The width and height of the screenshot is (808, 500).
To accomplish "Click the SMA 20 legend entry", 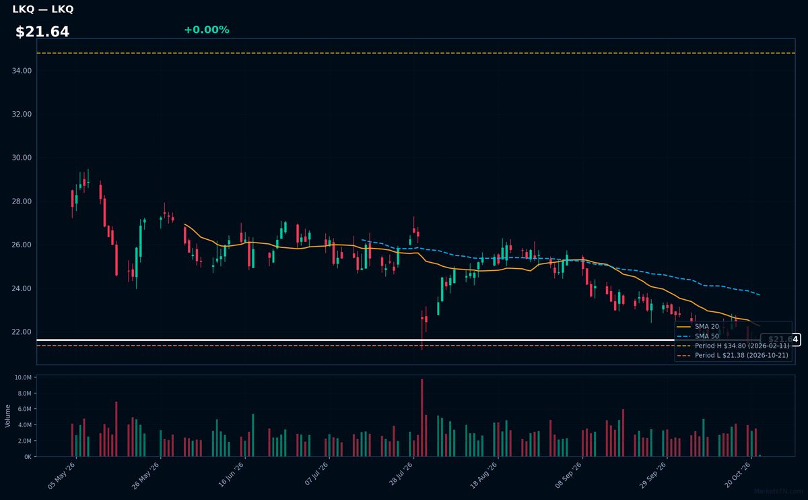I will (x=707, y=326).
